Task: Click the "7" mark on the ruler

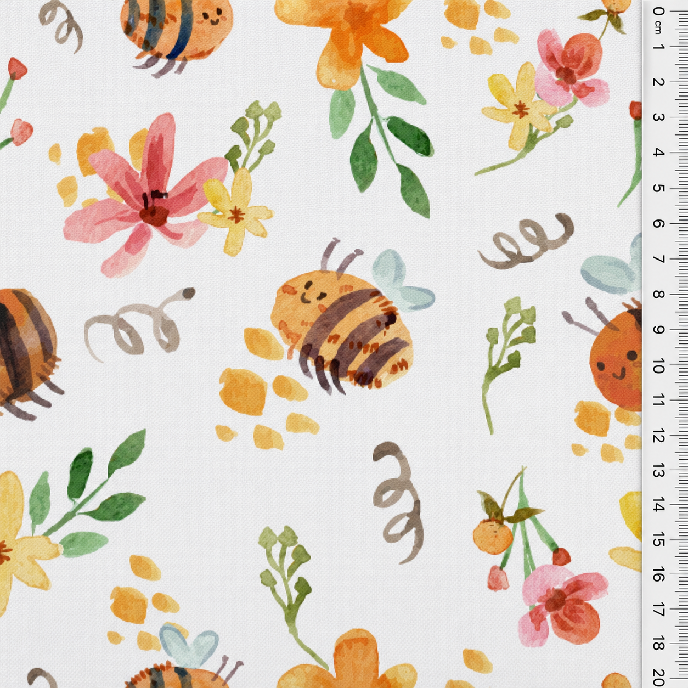Action: (658, 259)
